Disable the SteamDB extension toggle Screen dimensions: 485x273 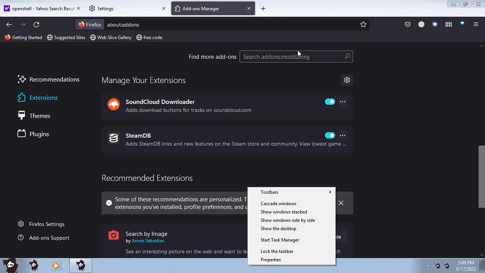(x=330, y=135)
